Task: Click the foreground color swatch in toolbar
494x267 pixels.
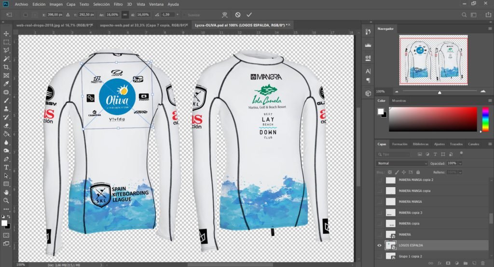Action: coord(4,223)
